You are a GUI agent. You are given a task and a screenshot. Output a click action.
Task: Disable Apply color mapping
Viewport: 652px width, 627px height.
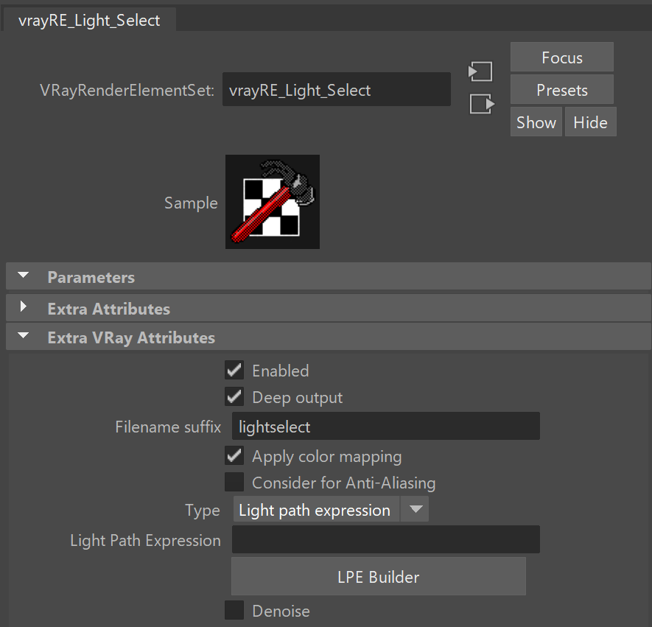click(234, 455)
